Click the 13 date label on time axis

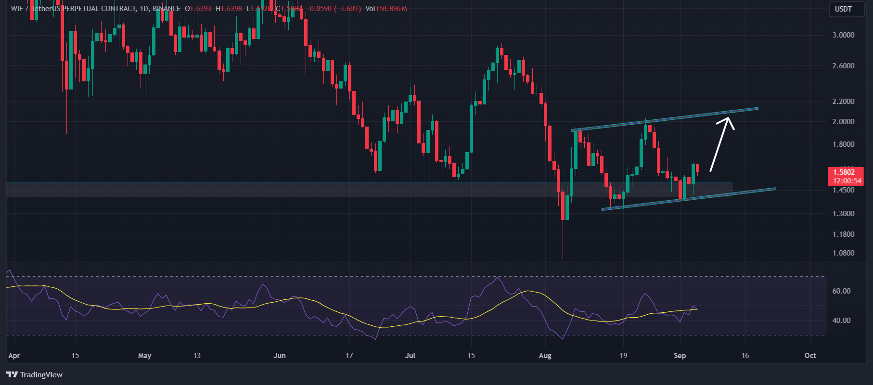point(196,356)
